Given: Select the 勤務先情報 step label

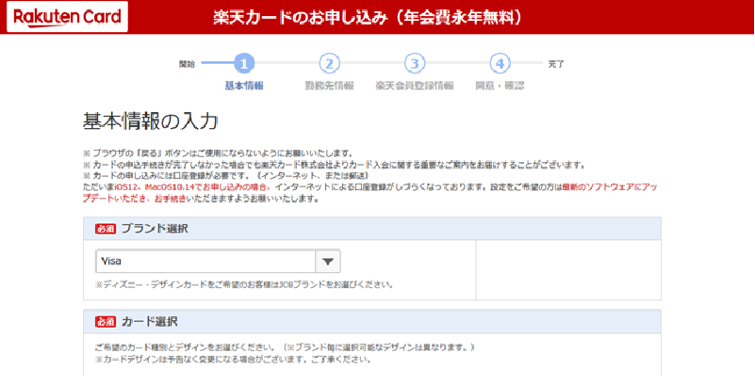Looking at the screenshot, I should 329,86.
